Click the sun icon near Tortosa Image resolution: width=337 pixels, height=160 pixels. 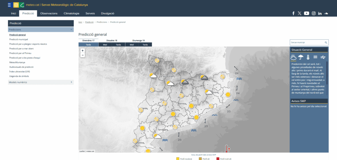(135, 141)
